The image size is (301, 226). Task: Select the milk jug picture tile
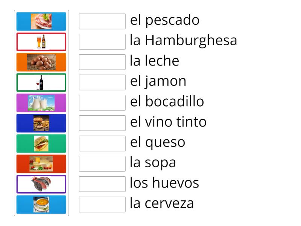pos(41,102)
